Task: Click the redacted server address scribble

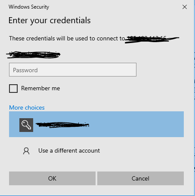Action: [x=152, y=39]
